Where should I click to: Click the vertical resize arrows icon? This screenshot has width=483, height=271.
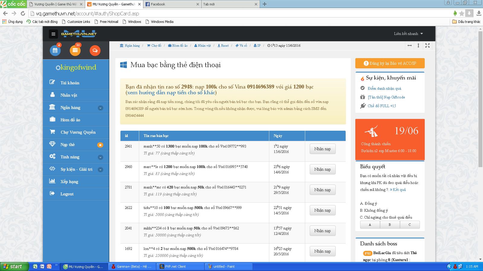[418, 45]
